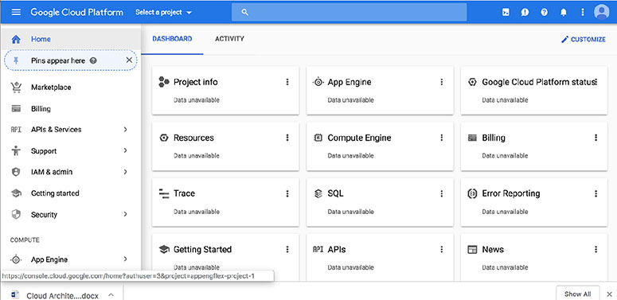Click the search magnifier icon
617x300 pixels.
click(244, 12)
